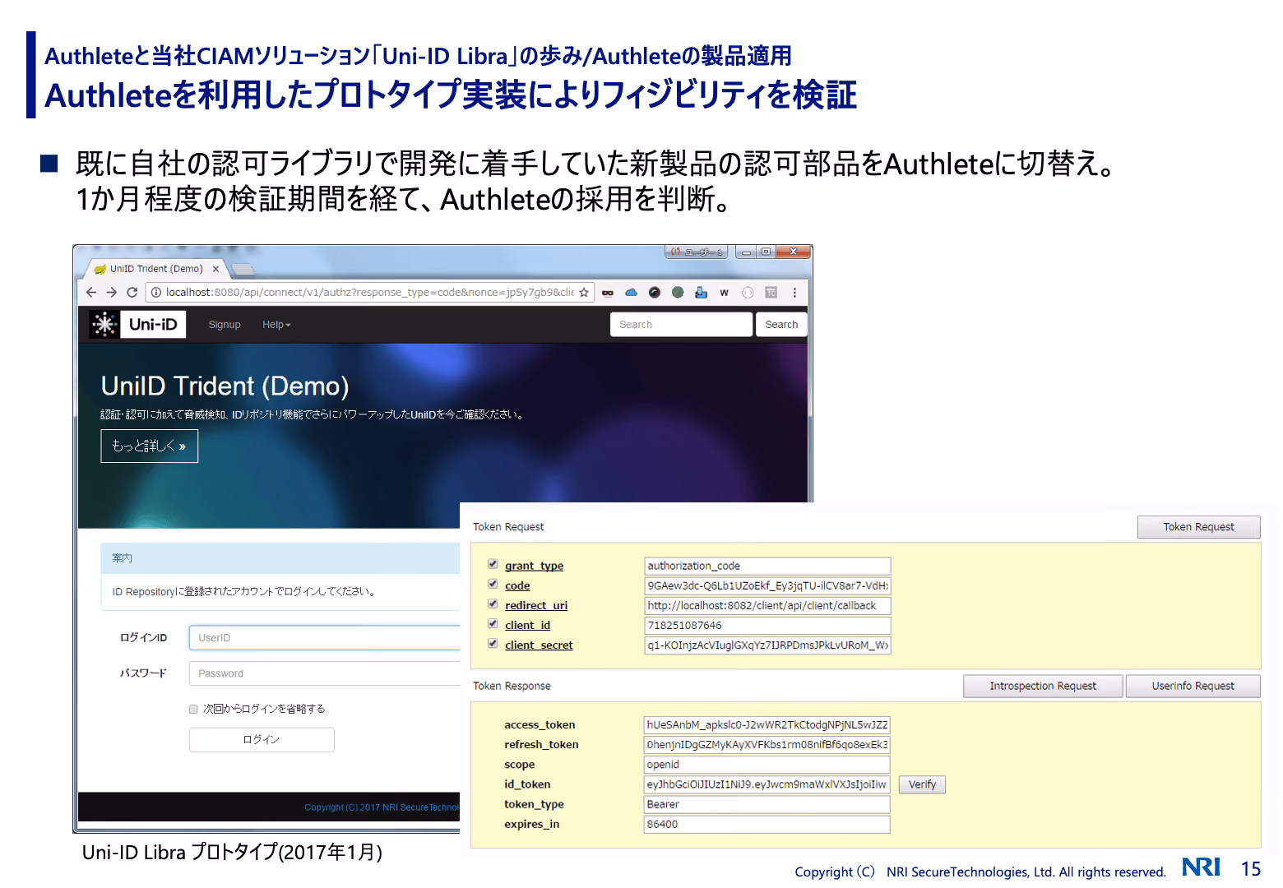
Task: Click the Token Response label
Action: click(512, 686)
